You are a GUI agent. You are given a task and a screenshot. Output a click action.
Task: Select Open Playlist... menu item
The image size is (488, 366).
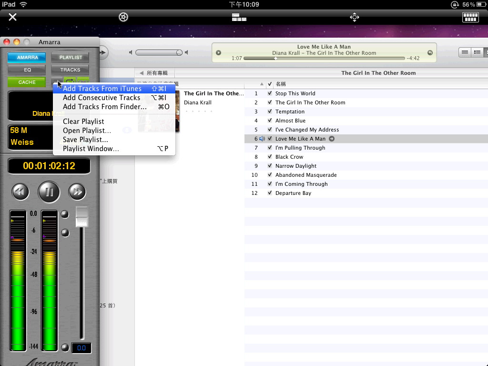pyautogui.click(x=114, y=131)
